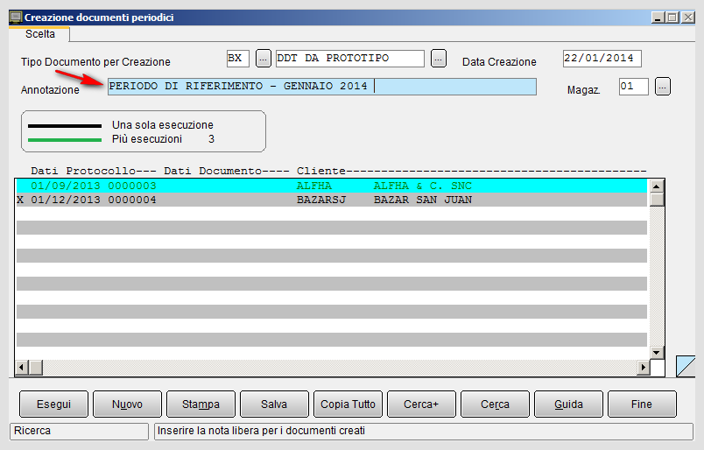Open warehouse lookup next to Magaz. field
The width and height of the screenshot is (704, 450).
[x=662, y=86]
